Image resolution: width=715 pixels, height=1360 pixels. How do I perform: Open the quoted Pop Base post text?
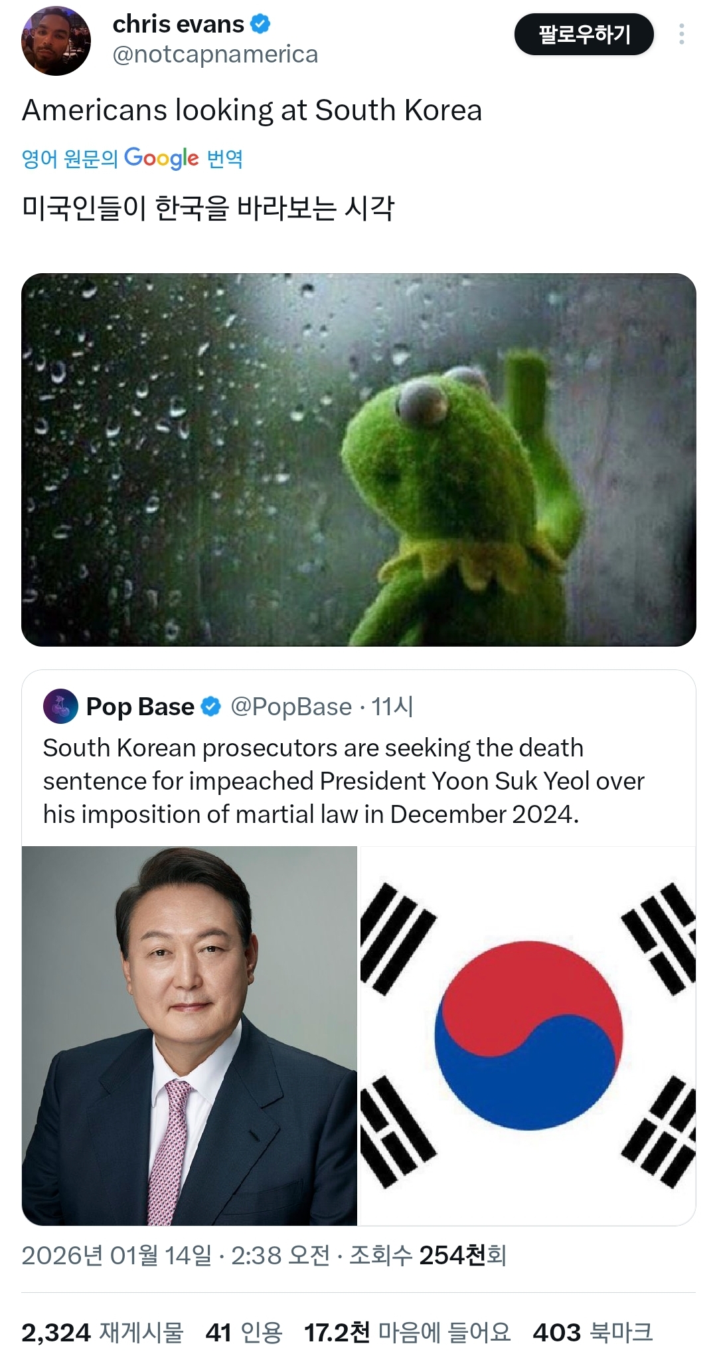[x=343, y=781]
